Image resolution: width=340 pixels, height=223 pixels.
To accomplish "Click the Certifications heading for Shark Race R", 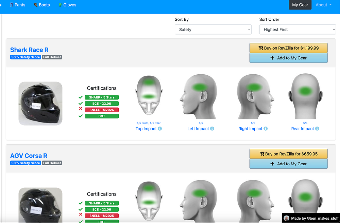I will [x=102, y=88].
